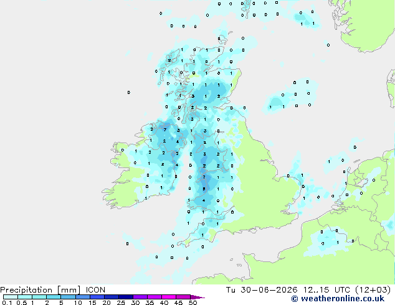Select the 10–15 mm legend swatch
The width and height of the screenshot is (395, 305).
[x=82, y=297]
